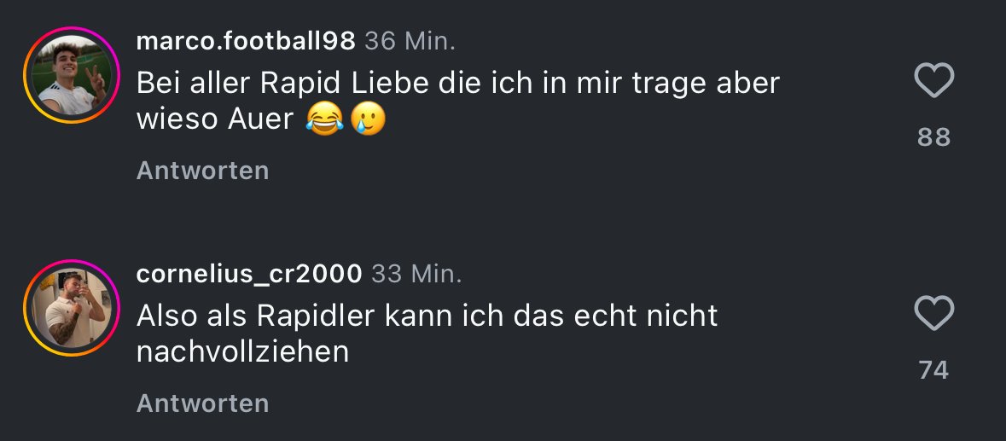Viewport: 1006px width, 441px height.
Task: Open cornelius_cr2000's story from the avatar
Action: pos(72,308)
